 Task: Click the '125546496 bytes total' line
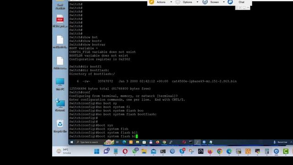(x=110, y=88)
